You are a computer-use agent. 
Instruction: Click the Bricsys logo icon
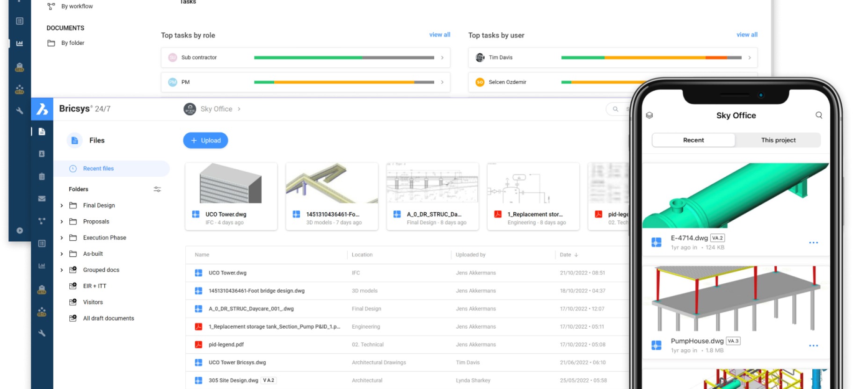42,109
